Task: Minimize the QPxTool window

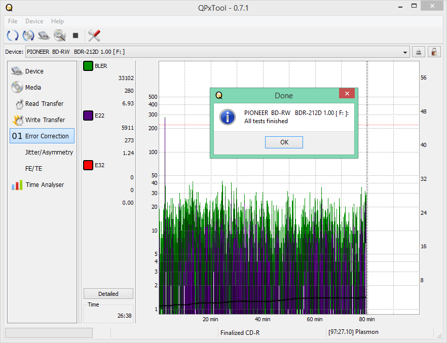Action: [x=400, y=6]
